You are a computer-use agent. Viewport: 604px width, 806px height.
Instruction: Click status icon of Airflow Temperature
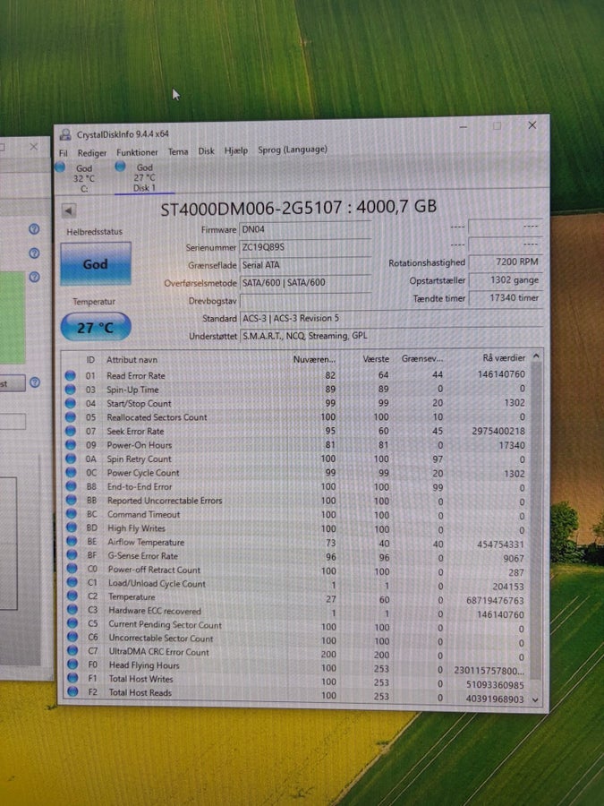point(72,541)
